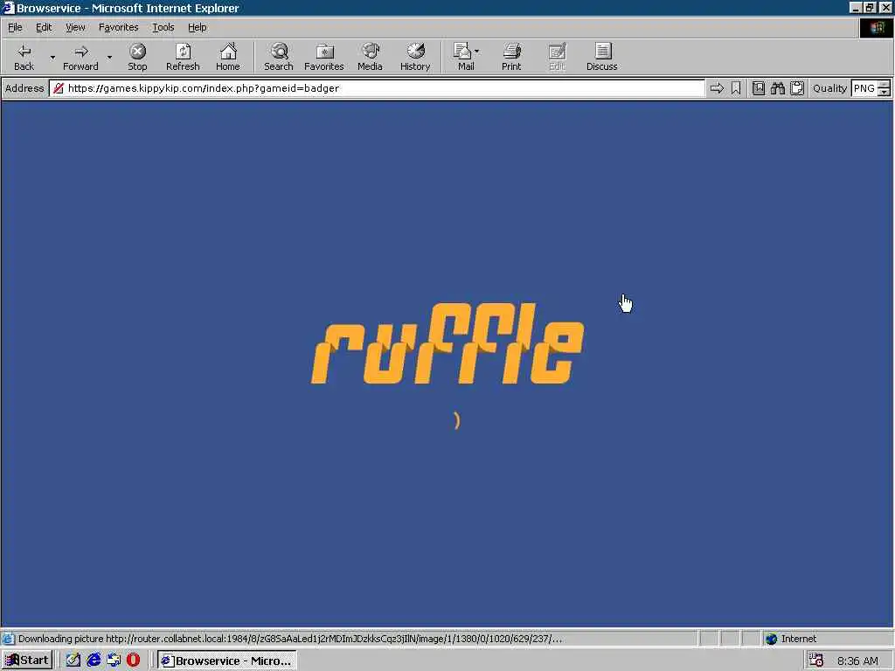895x671 pixels.
Task: Select the Browservice taskbar button
Action: click(x=227, y=661)
